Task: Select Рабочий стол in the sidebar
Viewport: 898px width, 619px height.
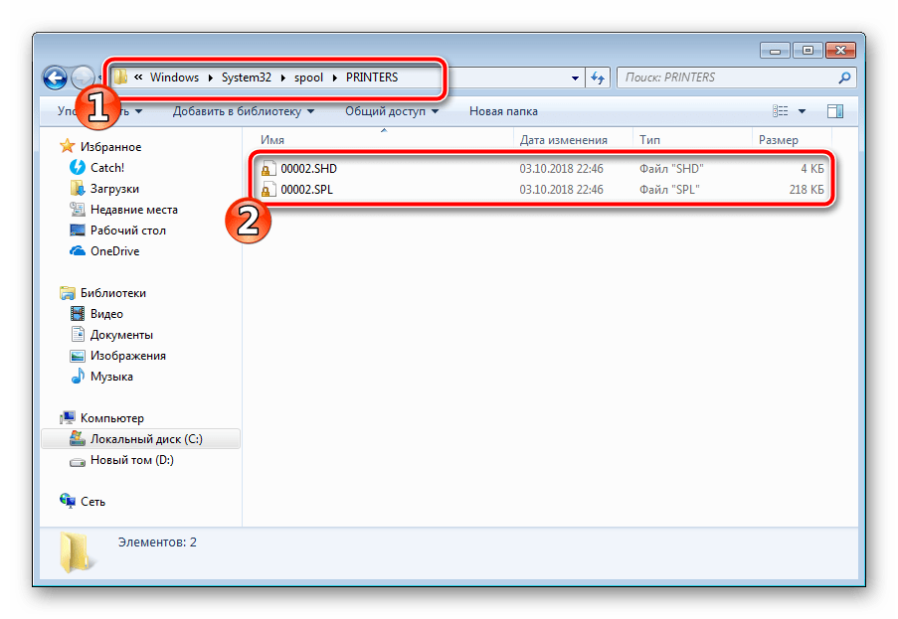Action: coord(127,231)
